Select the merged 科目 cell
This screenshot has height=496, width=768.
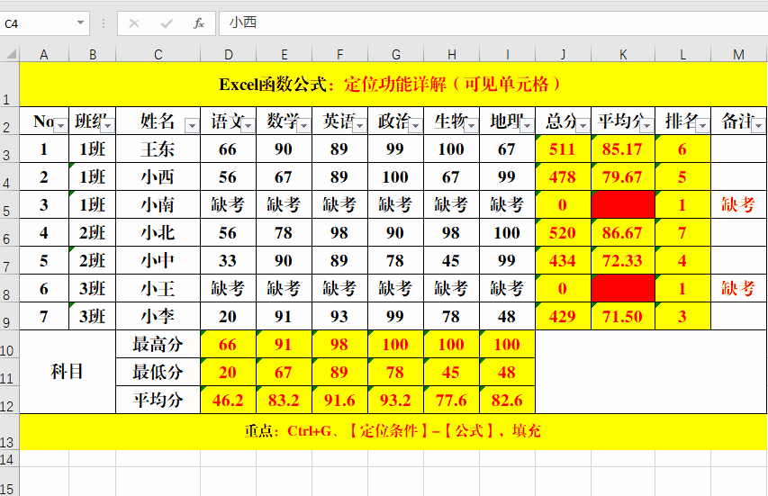pyautogui.click(x=68, y=371)
